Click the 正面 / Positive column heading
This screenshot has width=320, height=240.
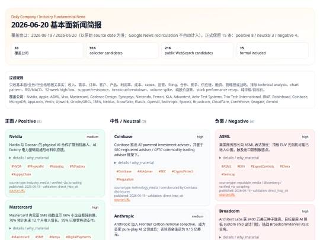point(23,121)
